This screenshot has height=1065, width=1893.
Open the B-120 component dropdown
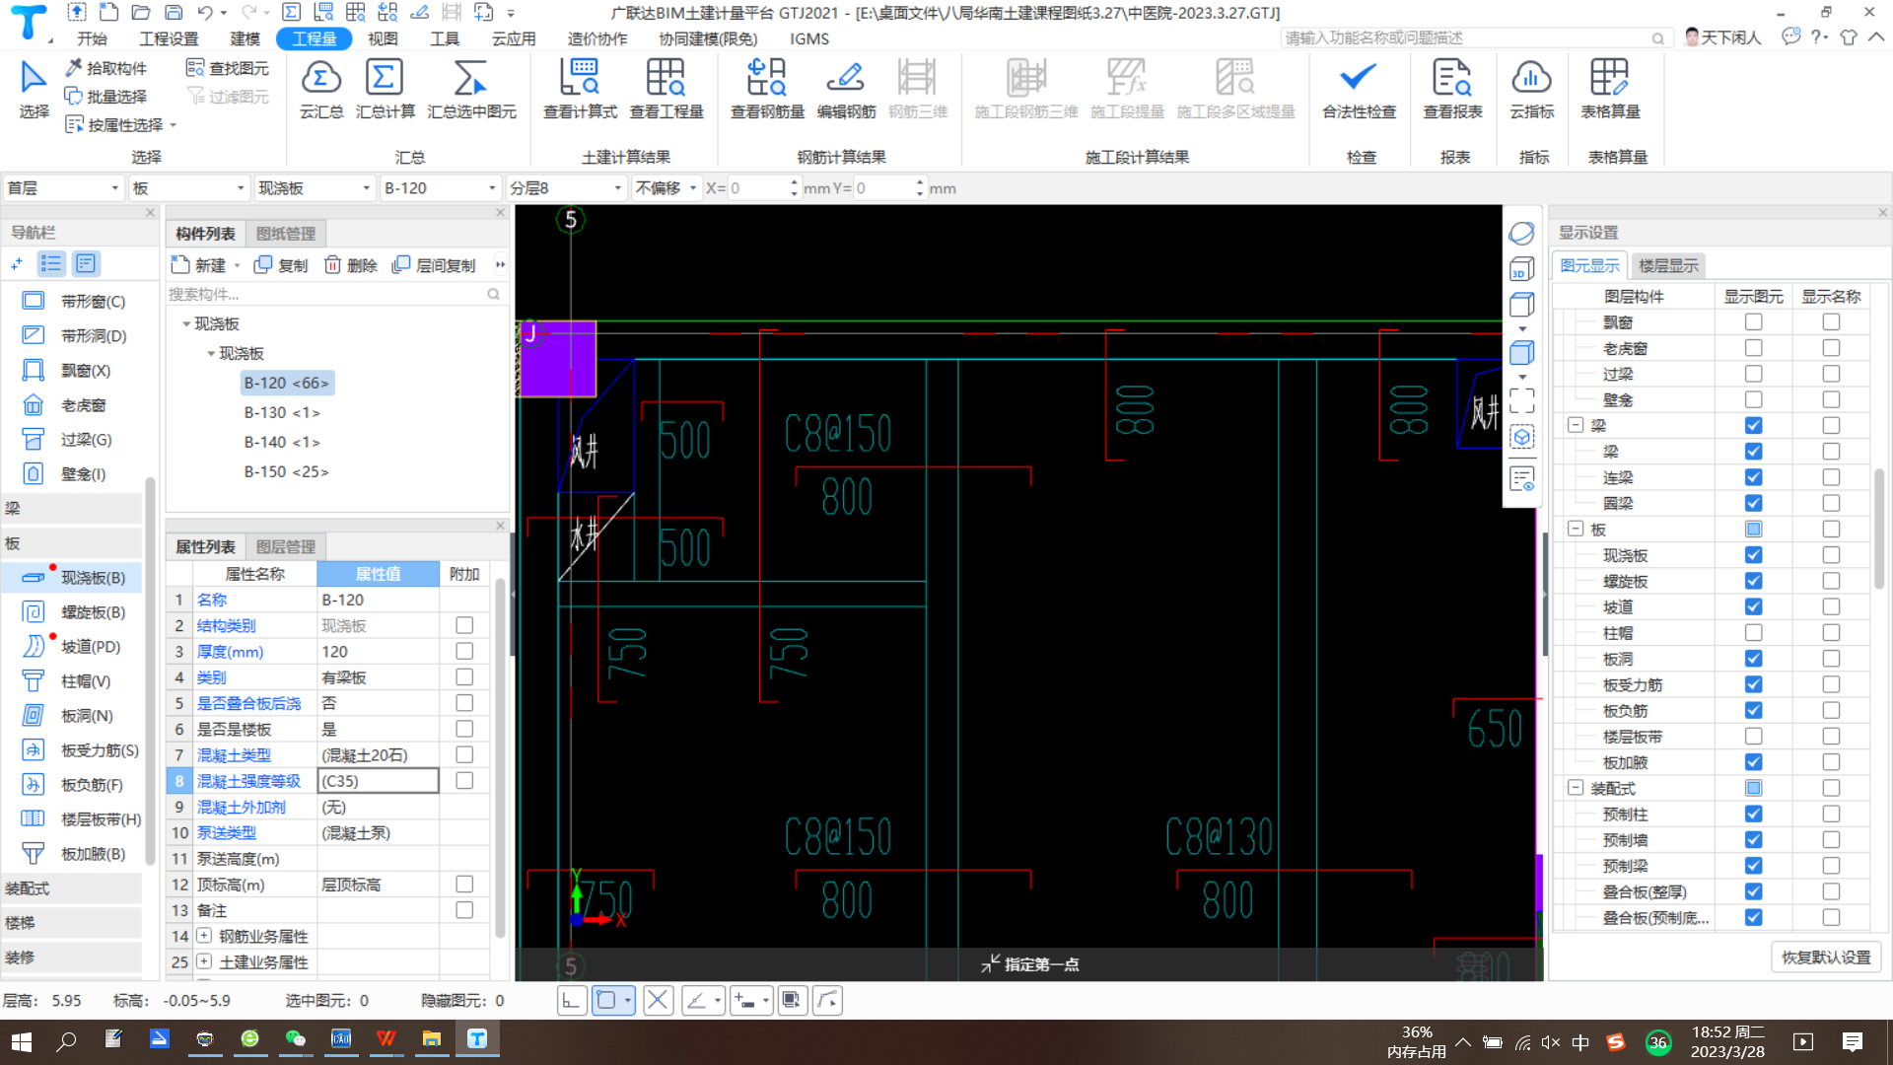pos(440,188)
